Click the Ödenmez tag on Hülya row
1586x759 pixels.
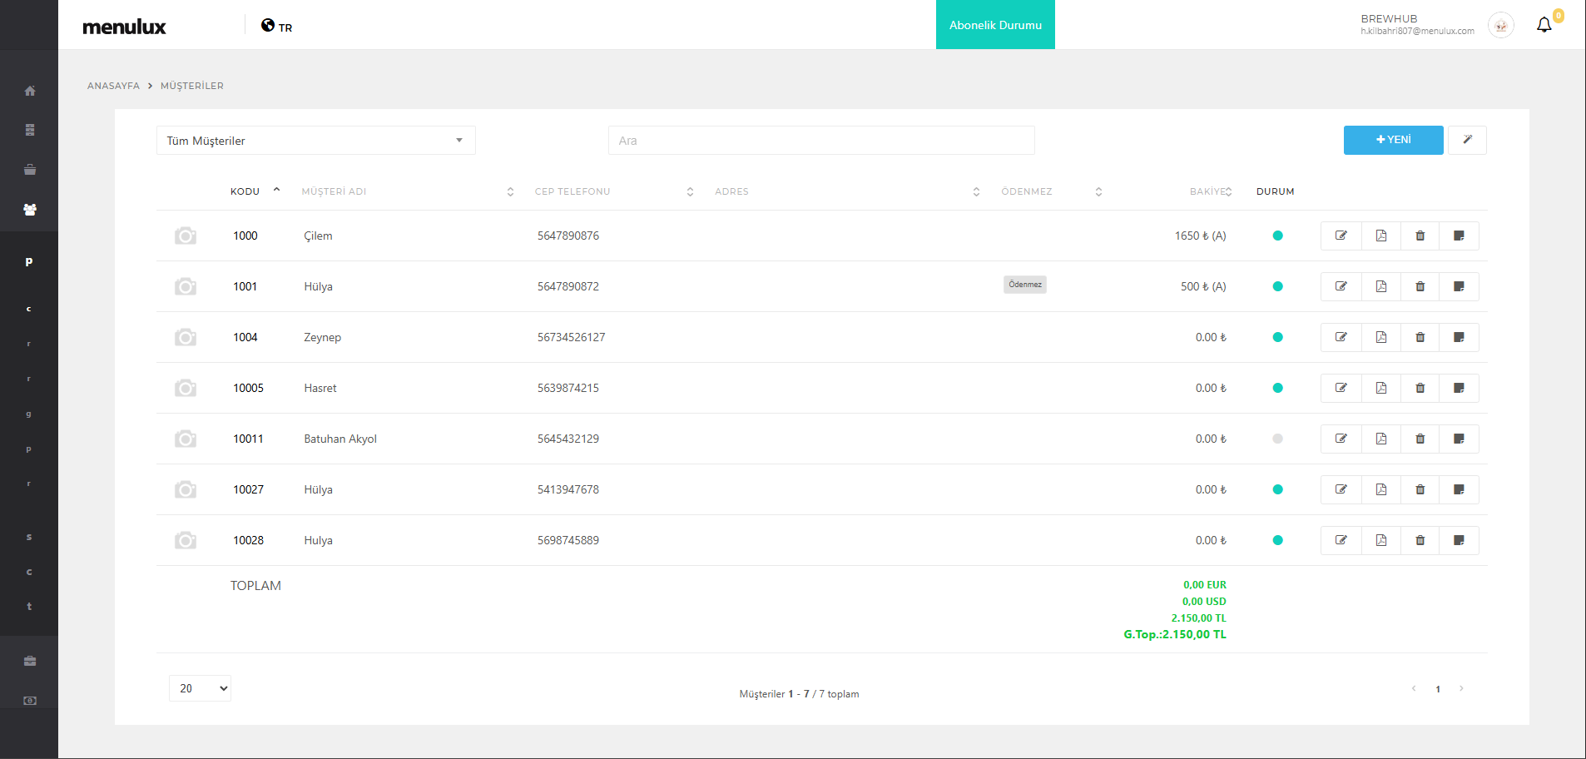tap(1024, 285)
